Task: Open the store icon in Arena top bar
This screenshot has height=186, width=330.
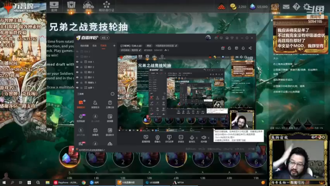Action: 88,6
